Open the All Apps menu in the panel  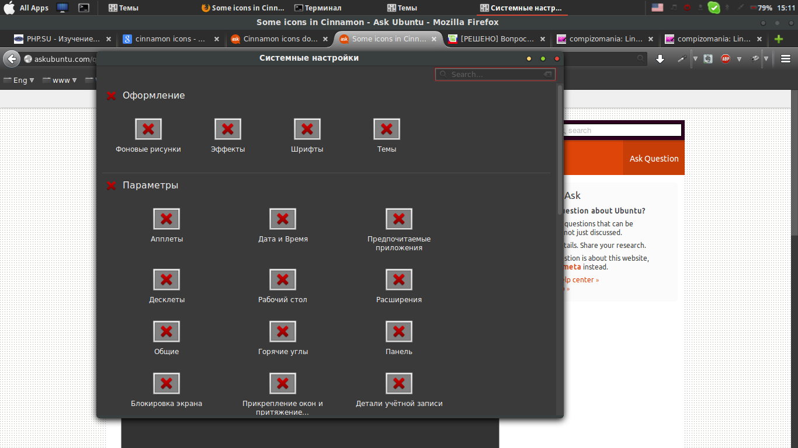click(27, 8)
